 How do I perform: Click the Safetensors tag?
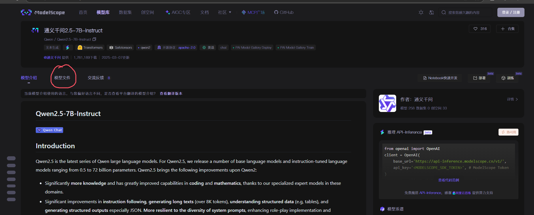point(121,47)
